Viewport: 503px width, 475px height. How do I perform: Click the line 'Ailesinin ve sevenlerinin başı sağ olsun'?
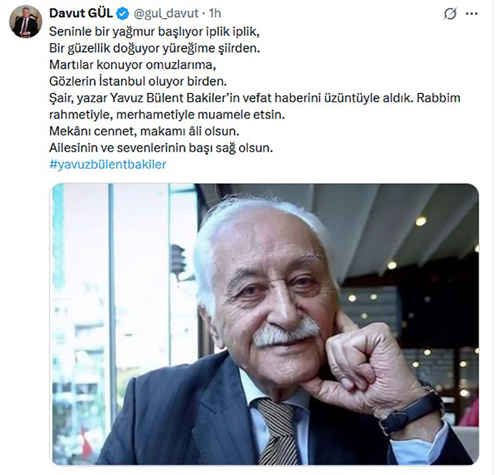[x=161, y=148]
